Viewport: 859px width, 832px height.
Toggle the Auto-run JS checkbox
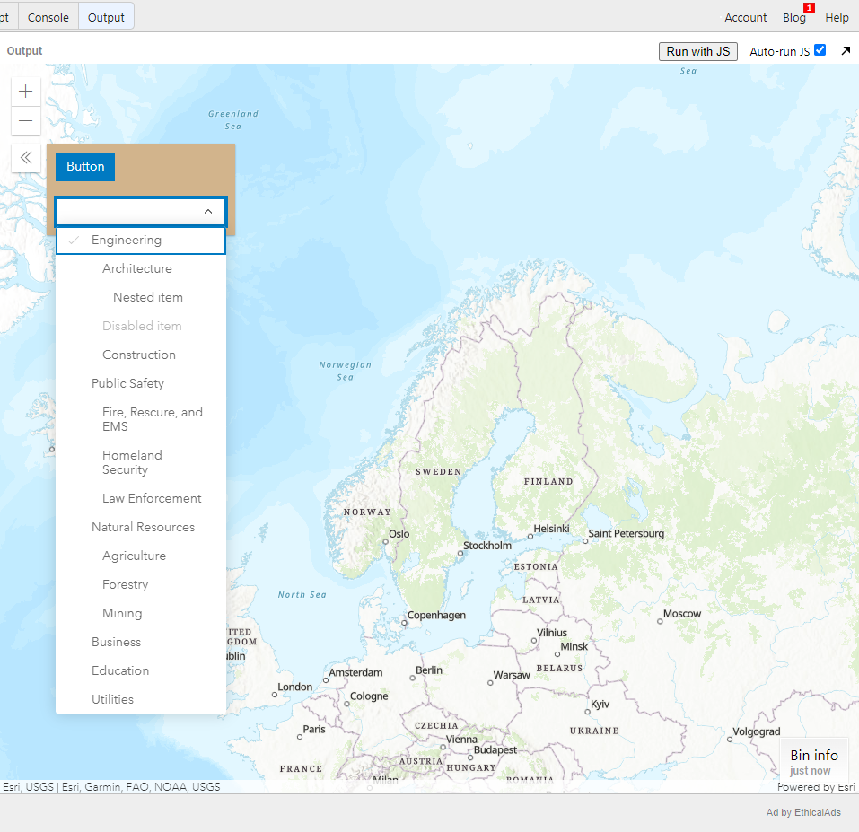[820, 50]
